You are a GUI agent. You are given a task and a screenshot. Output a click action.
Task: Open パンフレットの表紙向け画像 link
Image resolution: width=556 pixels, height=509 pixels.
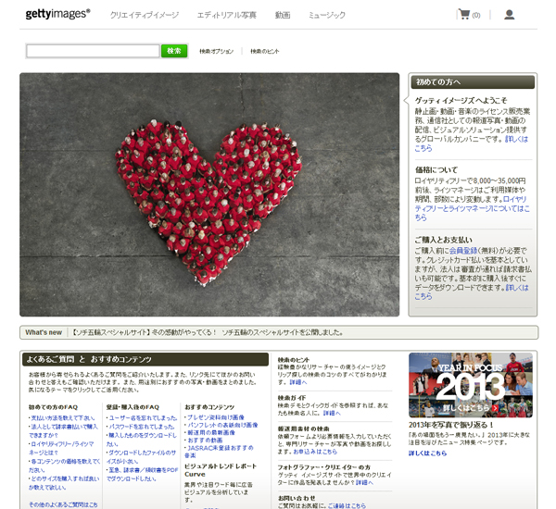point(221,425)
